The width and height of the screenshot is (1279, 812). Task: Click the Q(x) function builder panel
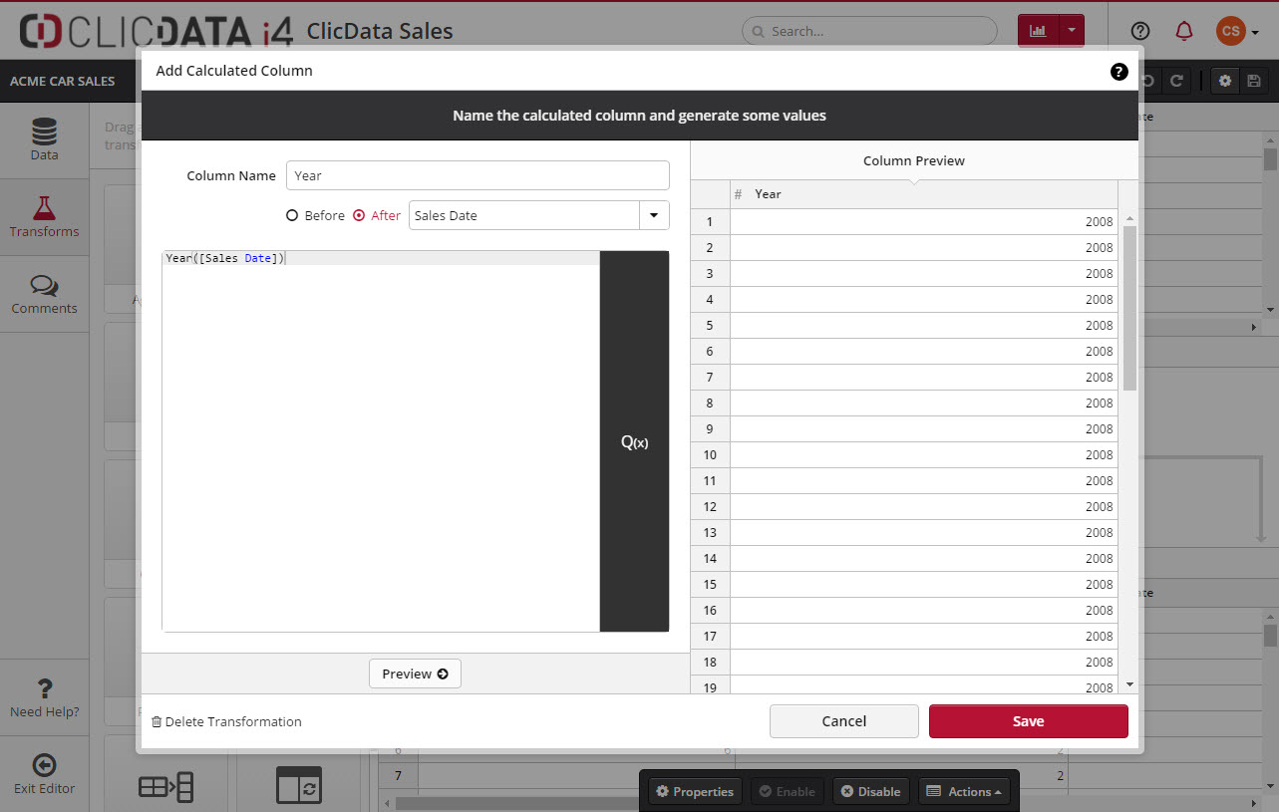pyautogui.click(x=634, y=441)
